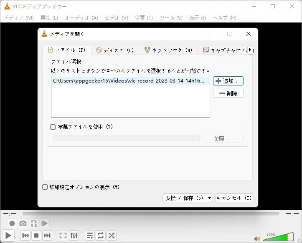Click the record button in VLC controls

pos(12,223)
